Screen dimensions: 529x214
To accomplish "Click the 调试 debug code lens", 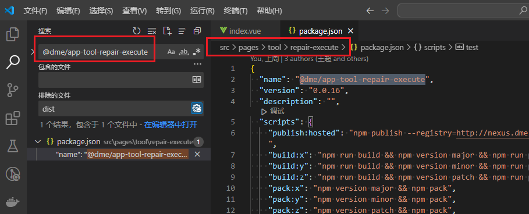I will pyautogui.click(x=273, y=111).
